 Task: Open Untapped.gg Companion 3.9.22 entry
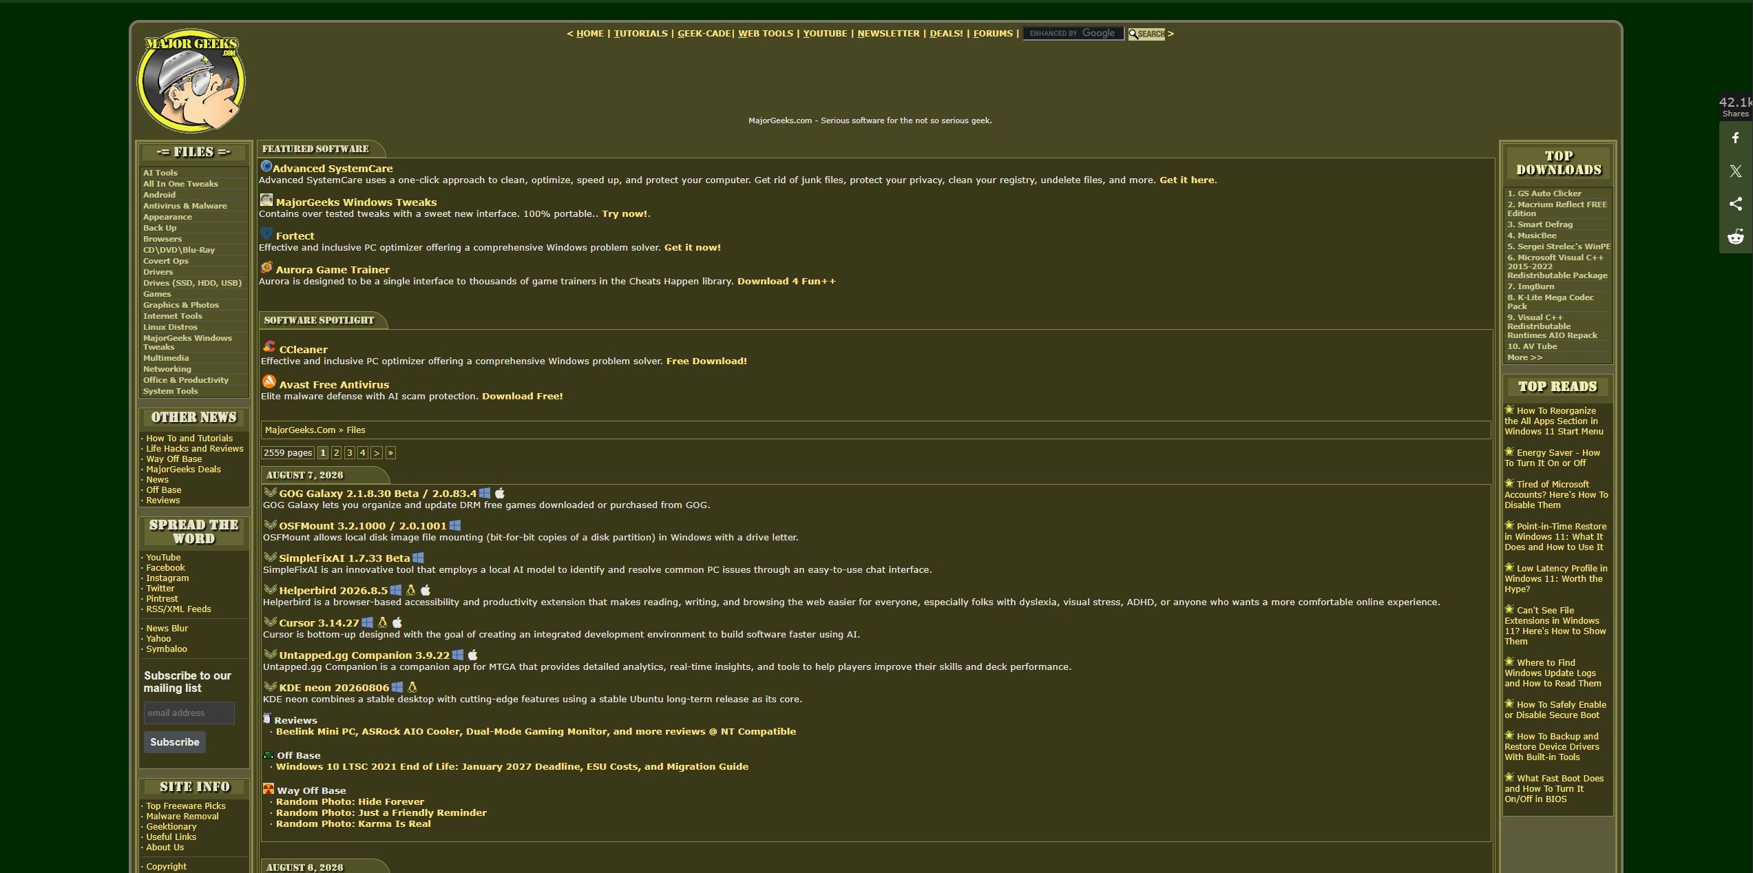pyautogui.click(x=364, y=655)
